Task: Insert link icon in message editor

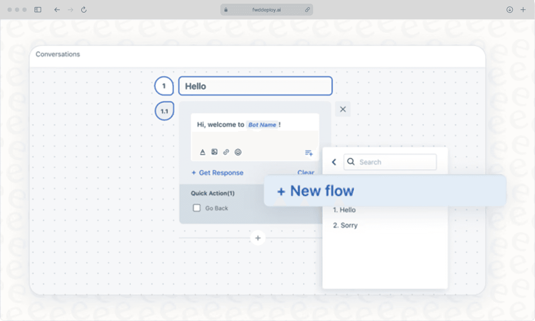Action: click(x=226, y=152)
